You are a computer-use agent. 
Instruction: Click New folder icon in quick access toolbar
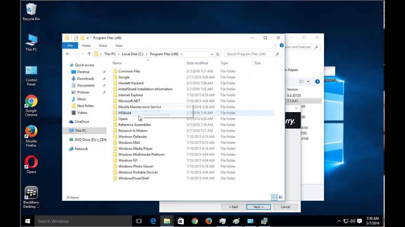point(82,38)
